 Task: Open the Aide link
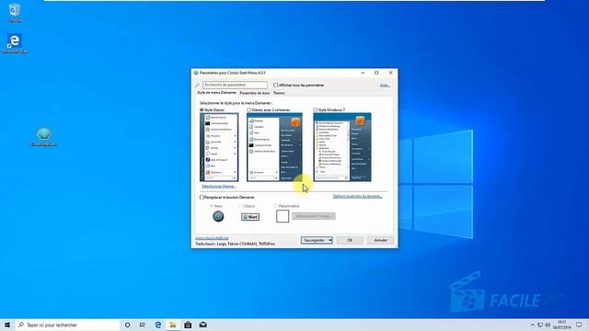(385, 86)
